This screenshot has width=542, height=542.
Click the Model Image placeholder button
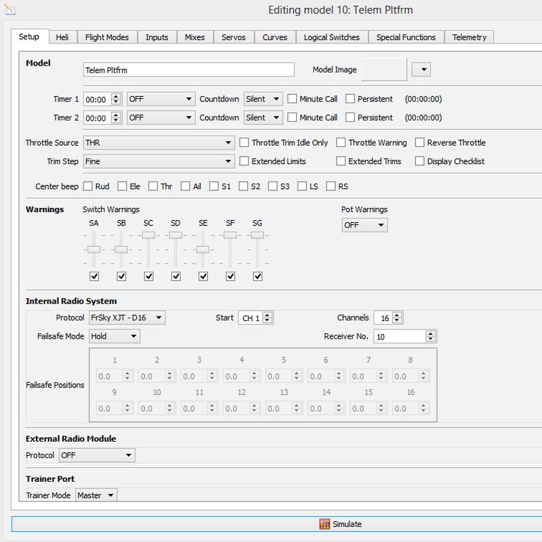point(384,69)
